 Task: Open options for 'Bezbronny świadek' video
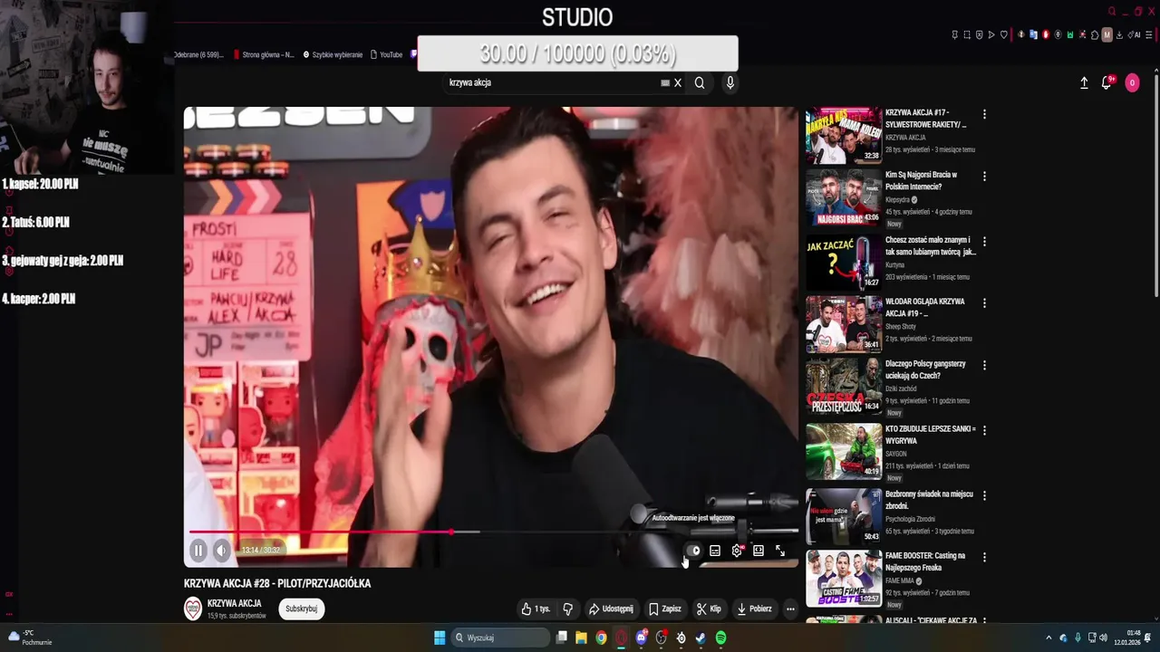984,495
